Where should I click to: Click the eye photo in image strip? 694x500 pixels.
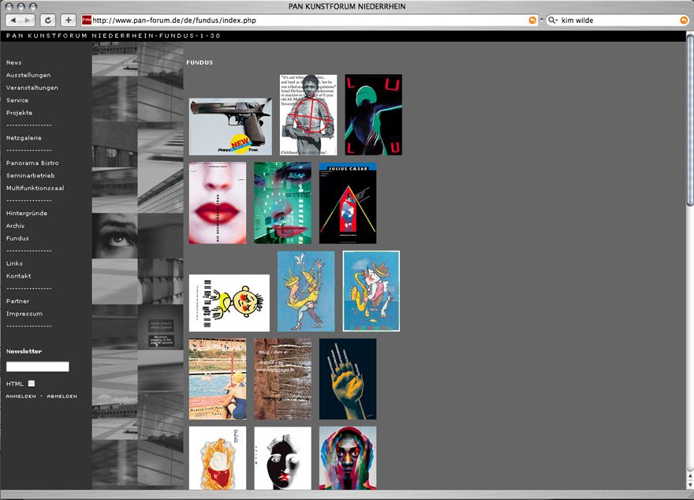point(114,236)
